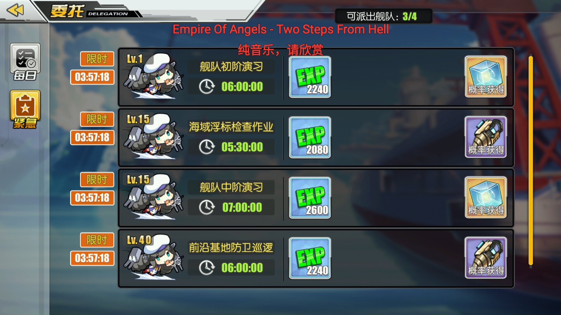561x315 pixels.
Task: Tap the EXP 2240 reward in first row
Action: [x=310, y=77]
